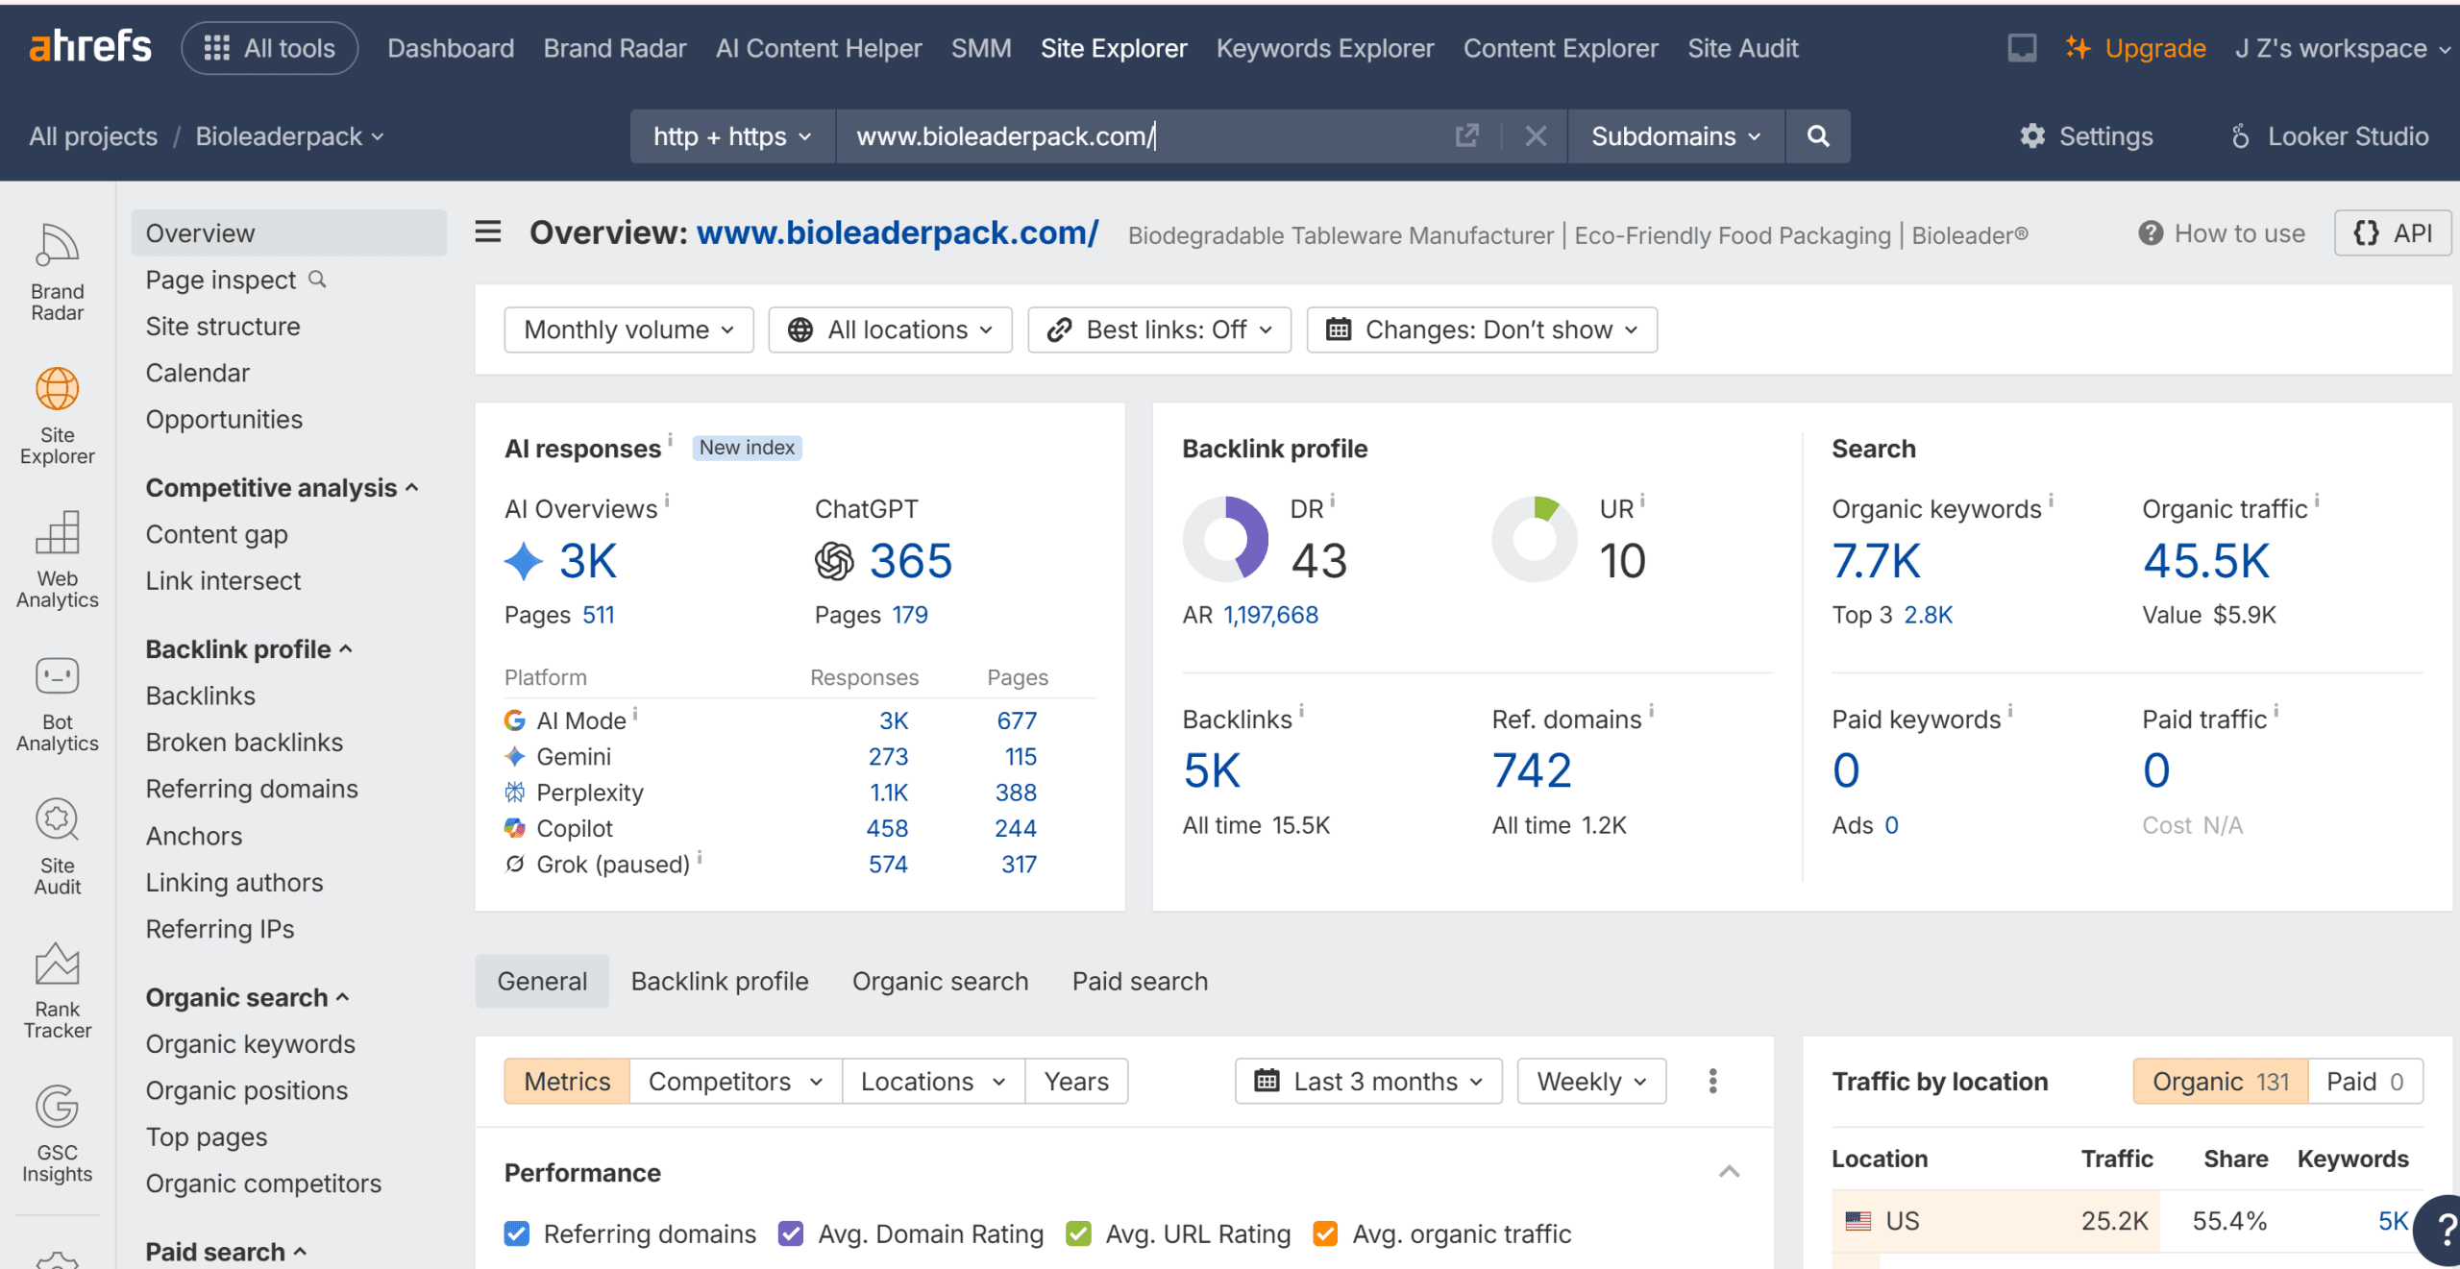Screen dimensions: 2460x1269
Task: Click in the URL input field
Action: pos(1144,135)
